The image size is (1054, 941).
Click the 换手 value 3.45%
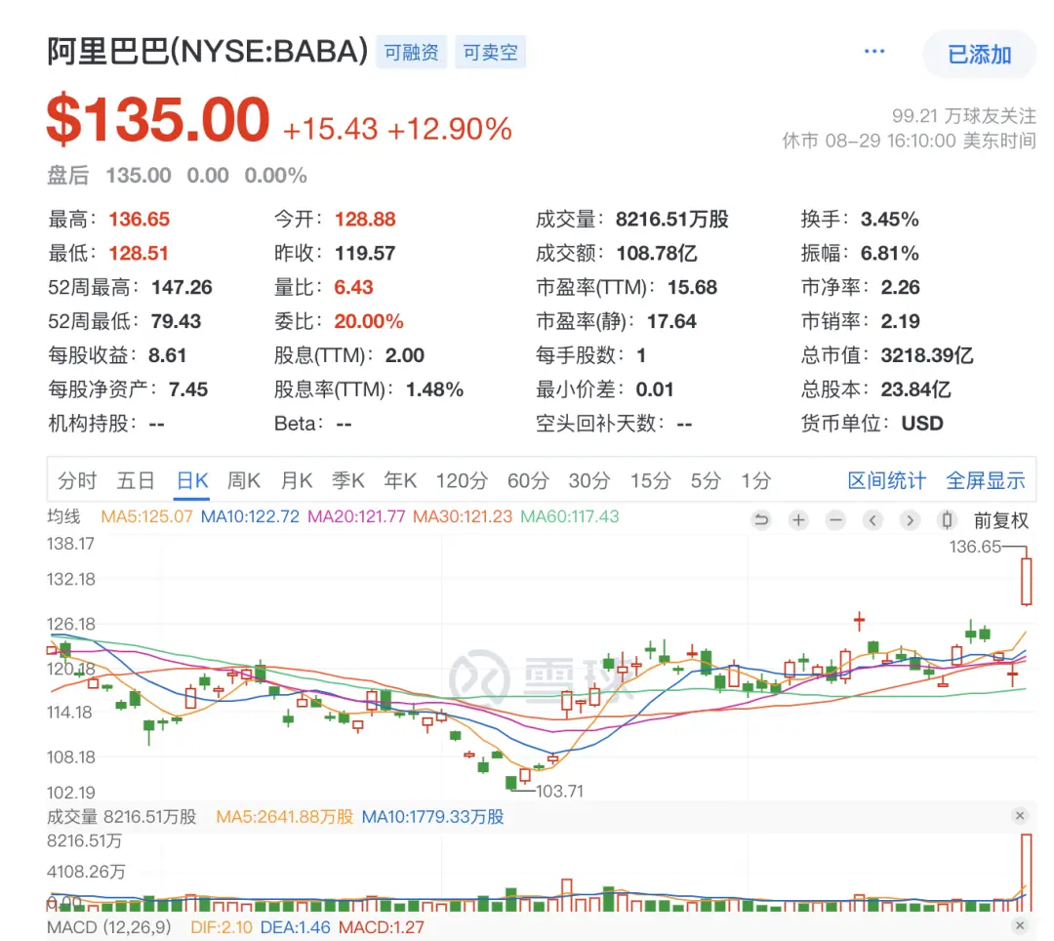coord(890,219)
